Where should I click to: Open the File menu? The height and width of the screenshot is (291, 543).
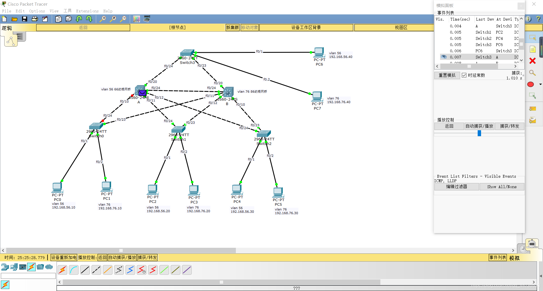pyautogui.click(x=7, y=11)
